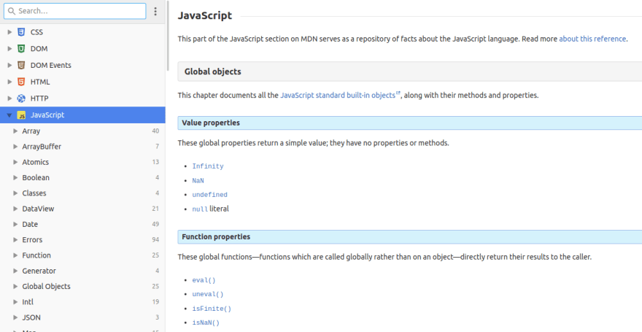Open the Intl sidebar entry
Viewport: 642px width, 332px height.
pyautogui.click(x=82, y=302)
